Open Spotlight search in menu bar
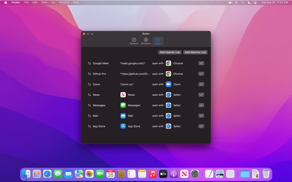 pos(243,2)
